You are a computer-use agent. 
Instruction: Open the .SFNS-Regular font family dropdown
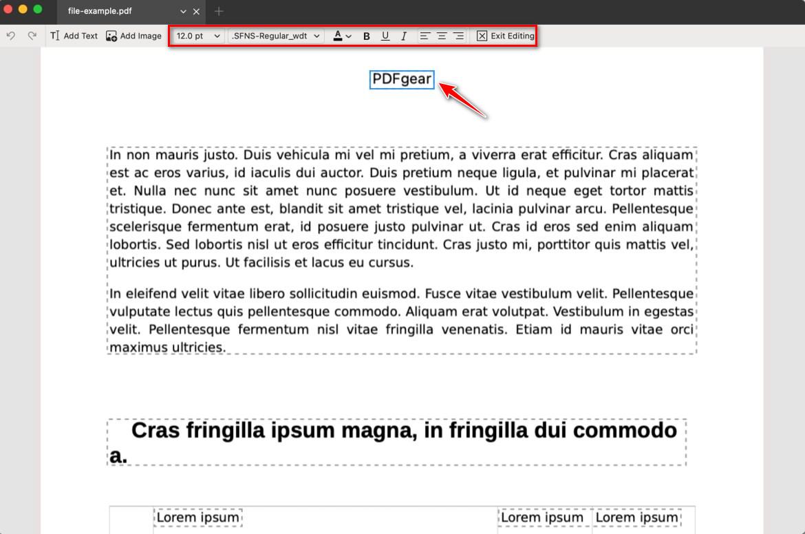[x=276, y=36]
